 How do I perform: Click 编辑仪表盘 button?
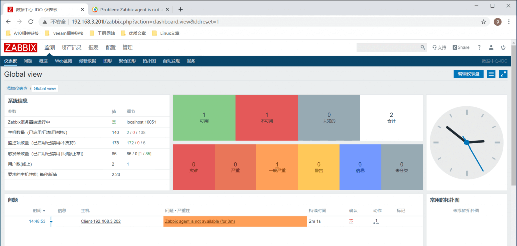click(x=469, y=74)
